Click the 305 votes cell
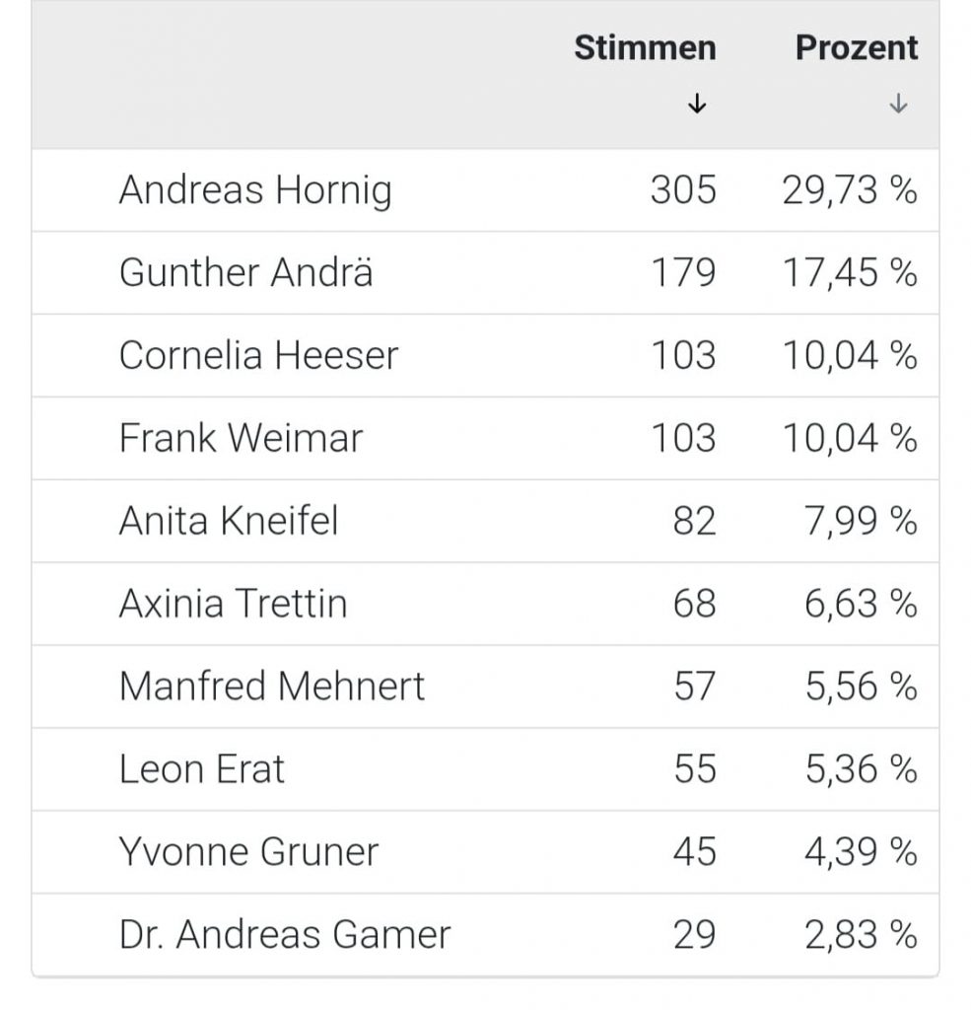 pos(683,190)
